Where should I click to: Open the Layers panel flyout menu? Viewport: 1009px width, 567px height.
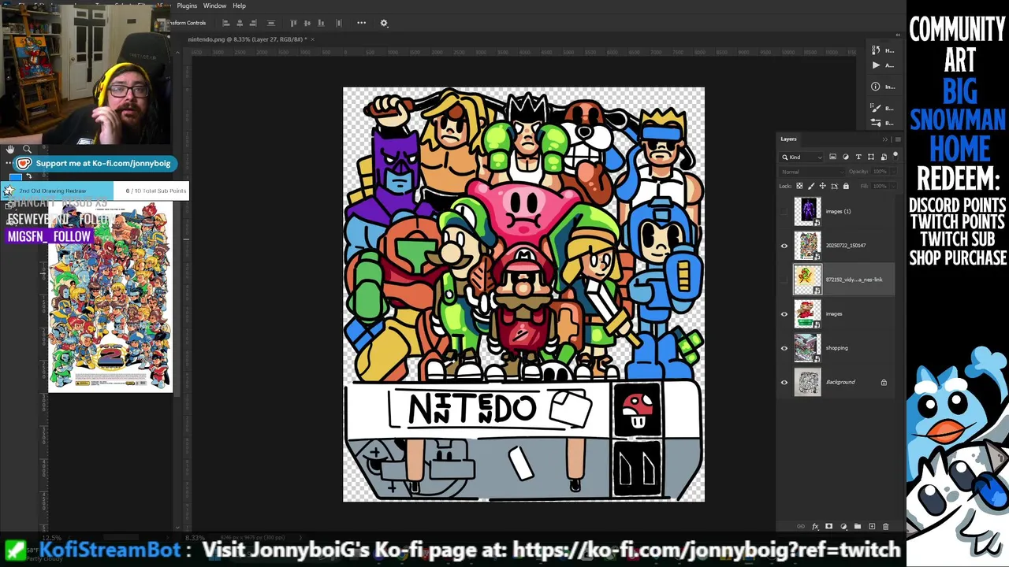pyautogui.click(x=897, y=139)
